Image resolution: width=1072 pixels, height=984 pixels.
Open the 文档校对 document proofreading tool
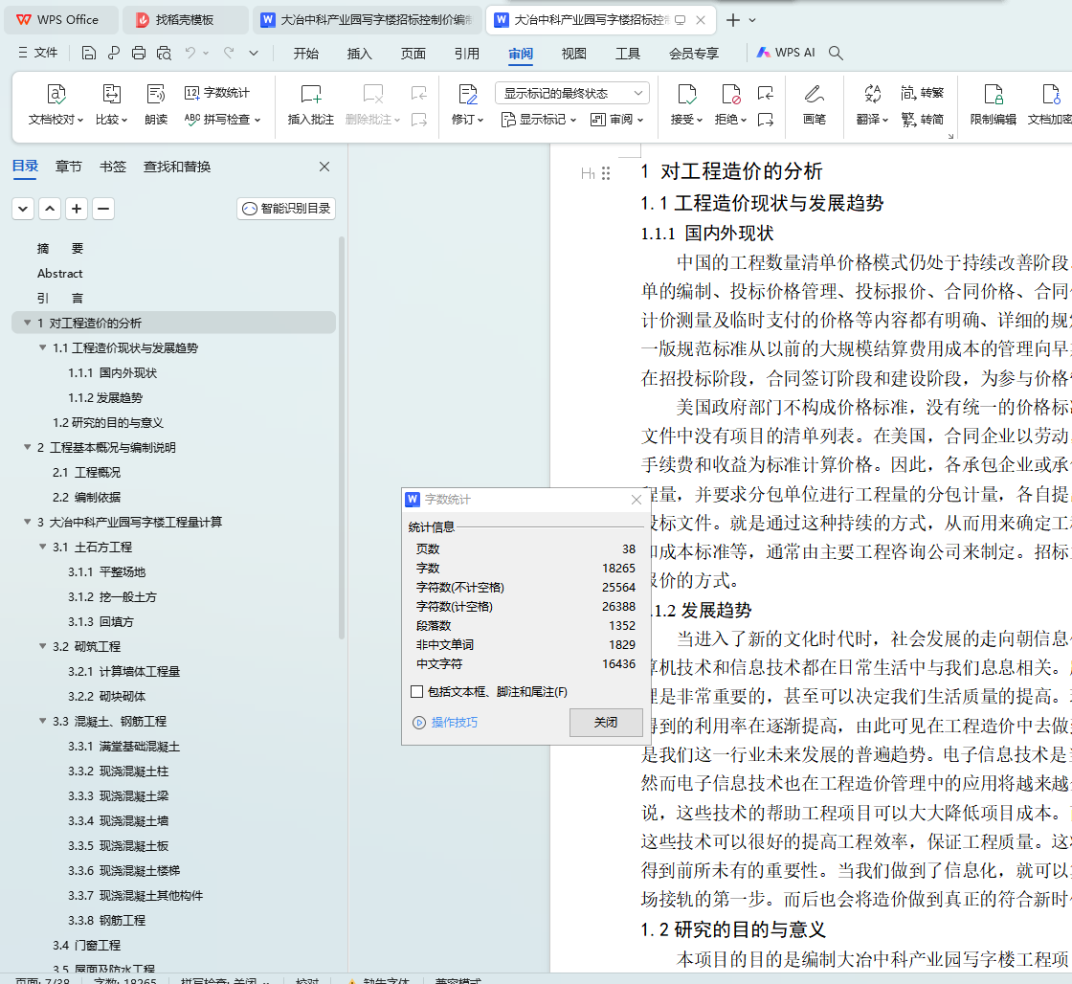(56, 105)
